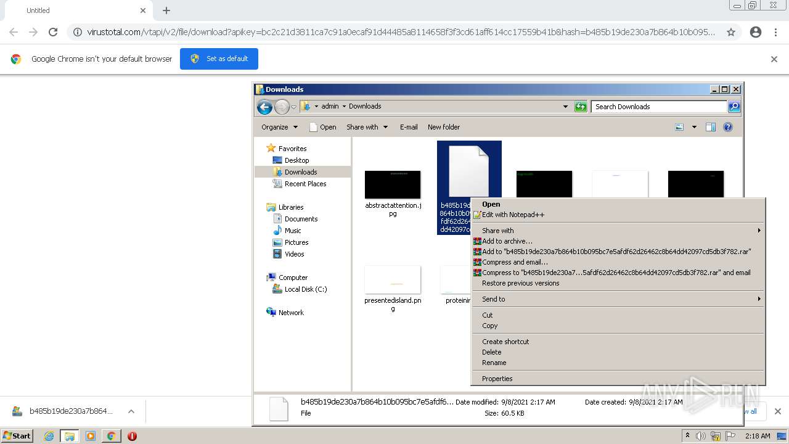Image resolution: width=789 pixels, height=444 pixels.
Task: Click Set as default button
Action: tap(219, 59)
